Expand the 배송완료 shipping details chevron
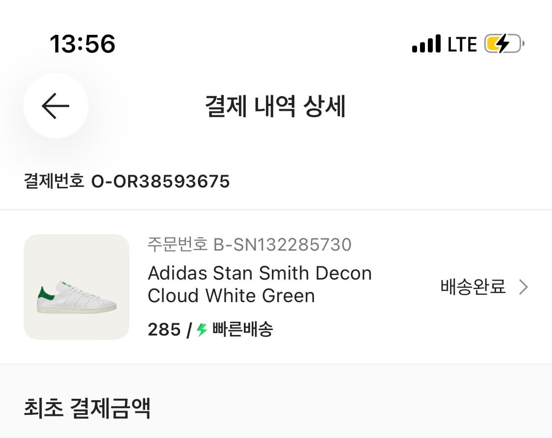This screenshot has width=552, height=438. coord(524,286)
